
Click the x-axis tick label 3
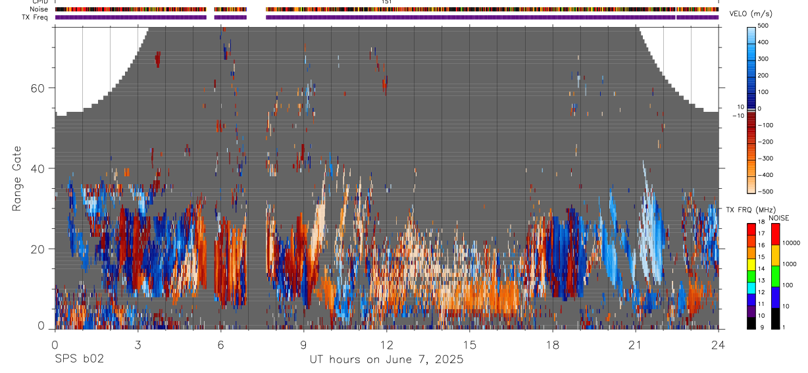pos(138,344)
